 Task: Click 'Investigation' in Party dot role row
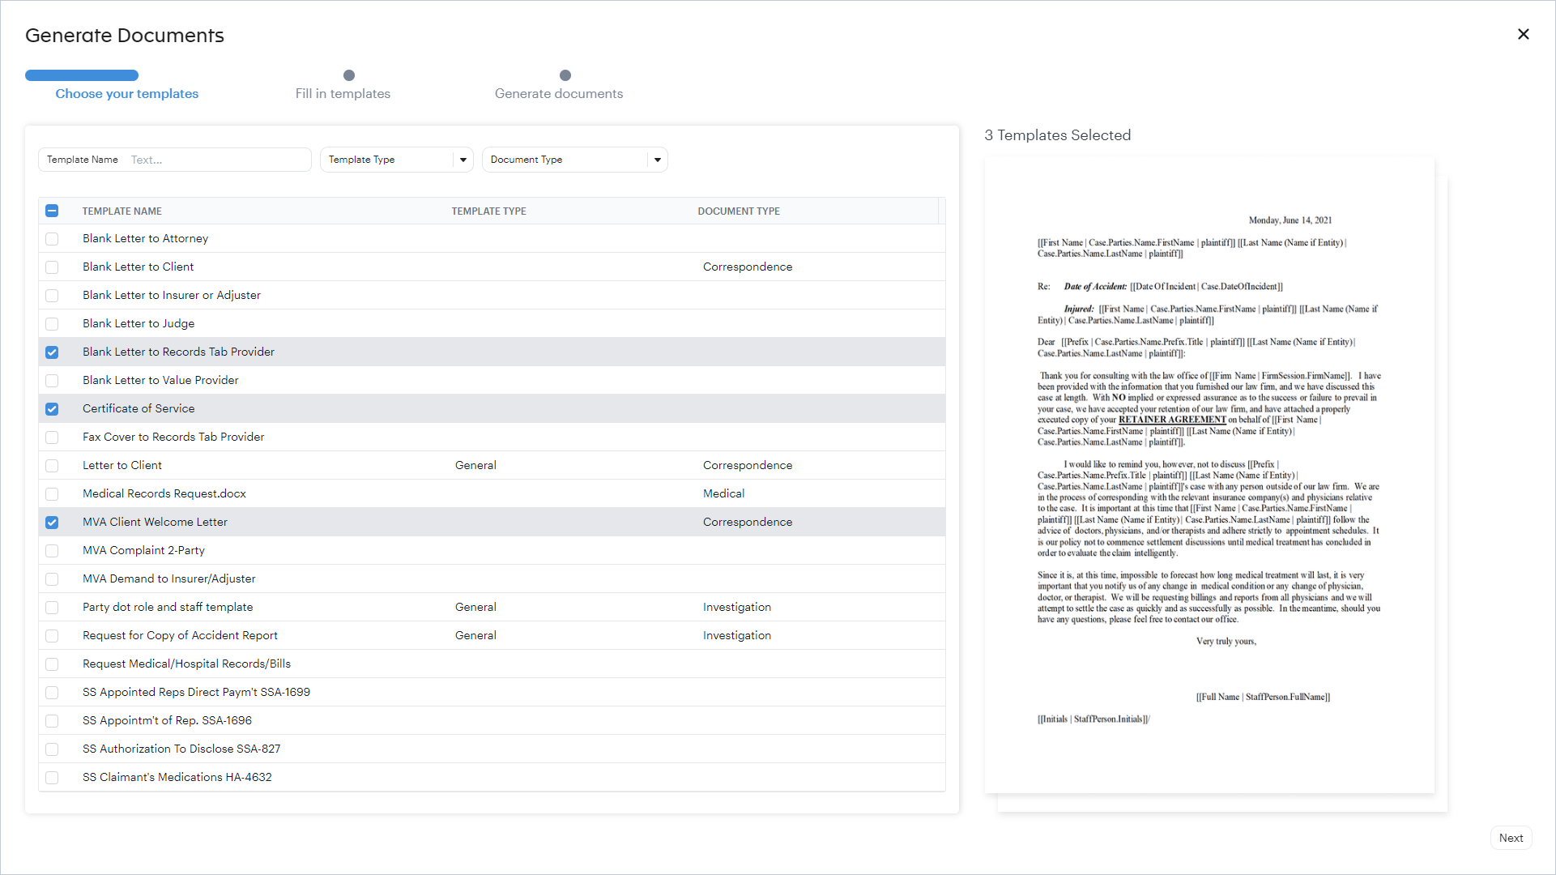point(737,607)
